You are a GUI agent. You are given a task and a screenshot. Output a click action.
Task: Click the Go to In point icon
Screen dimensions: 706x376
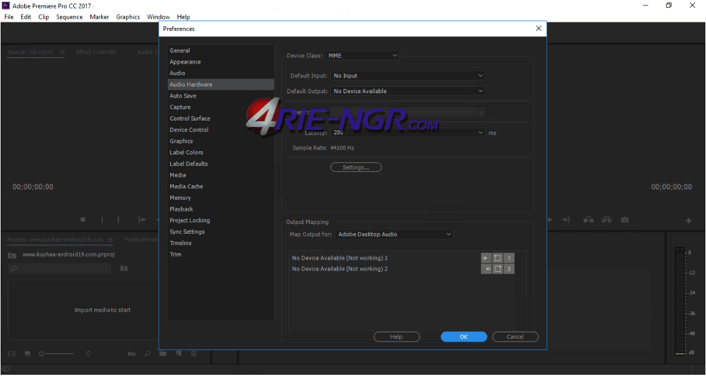pyautogui.click(x=142, y=220)
